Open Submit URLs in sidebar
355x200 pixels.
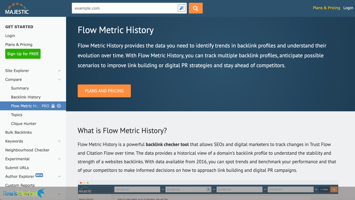pos(17,168)
